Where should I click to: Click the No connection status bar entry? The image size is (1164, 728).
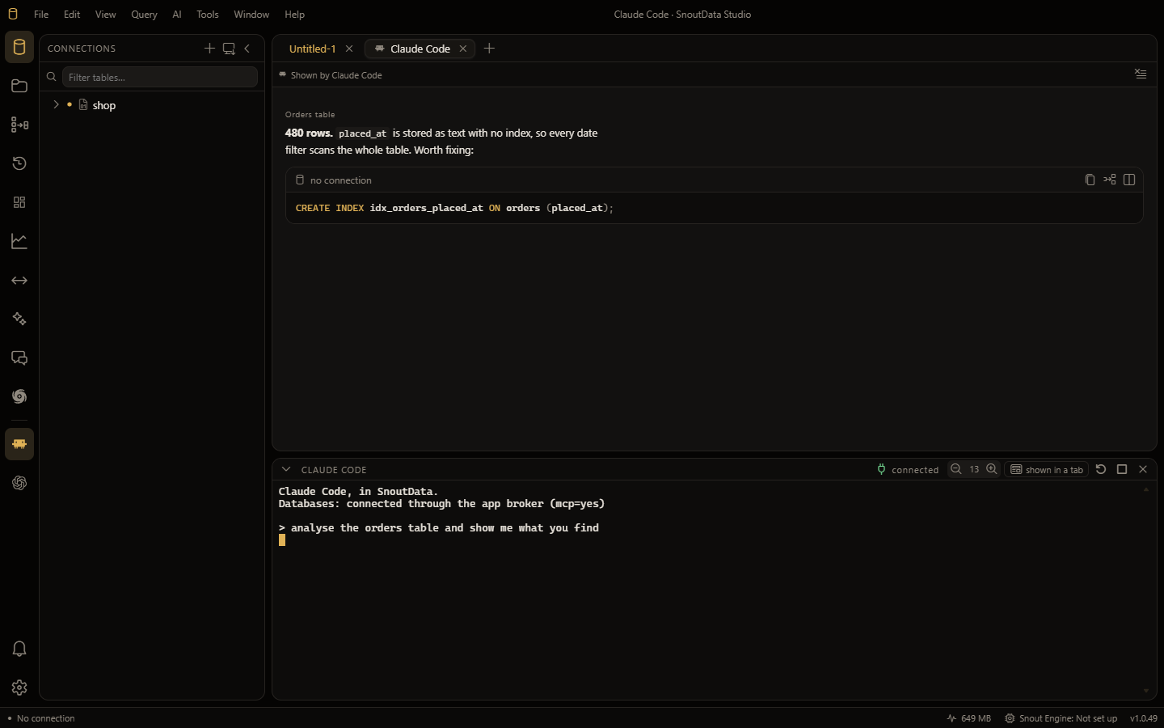tap(41, 718)
